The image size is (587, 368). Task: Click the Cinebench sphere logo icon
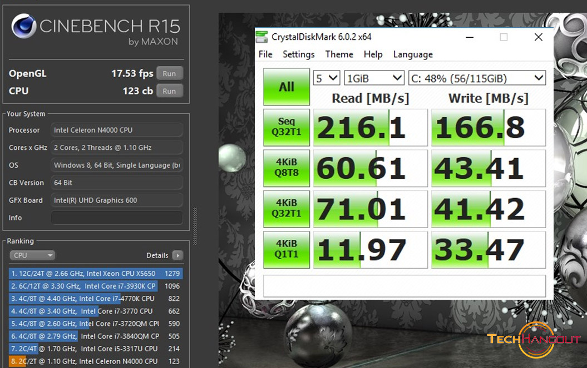[x=23, y=26]
